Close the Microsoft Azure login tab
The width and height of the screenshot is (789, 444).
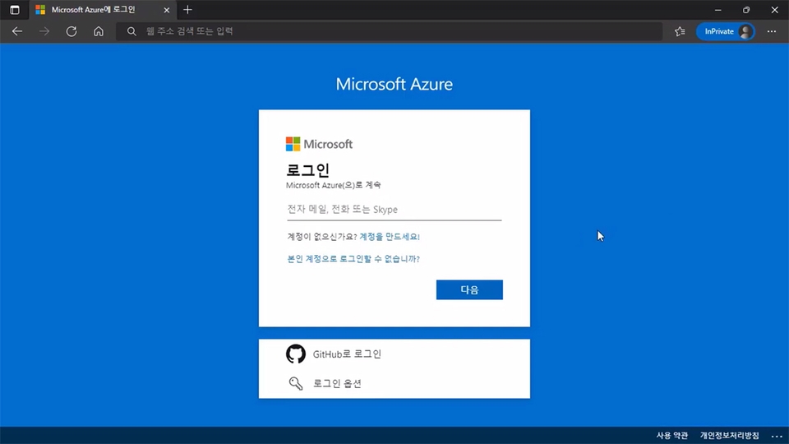coord(167,10)
